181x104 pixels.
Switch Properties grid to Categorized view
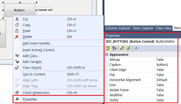108,48
